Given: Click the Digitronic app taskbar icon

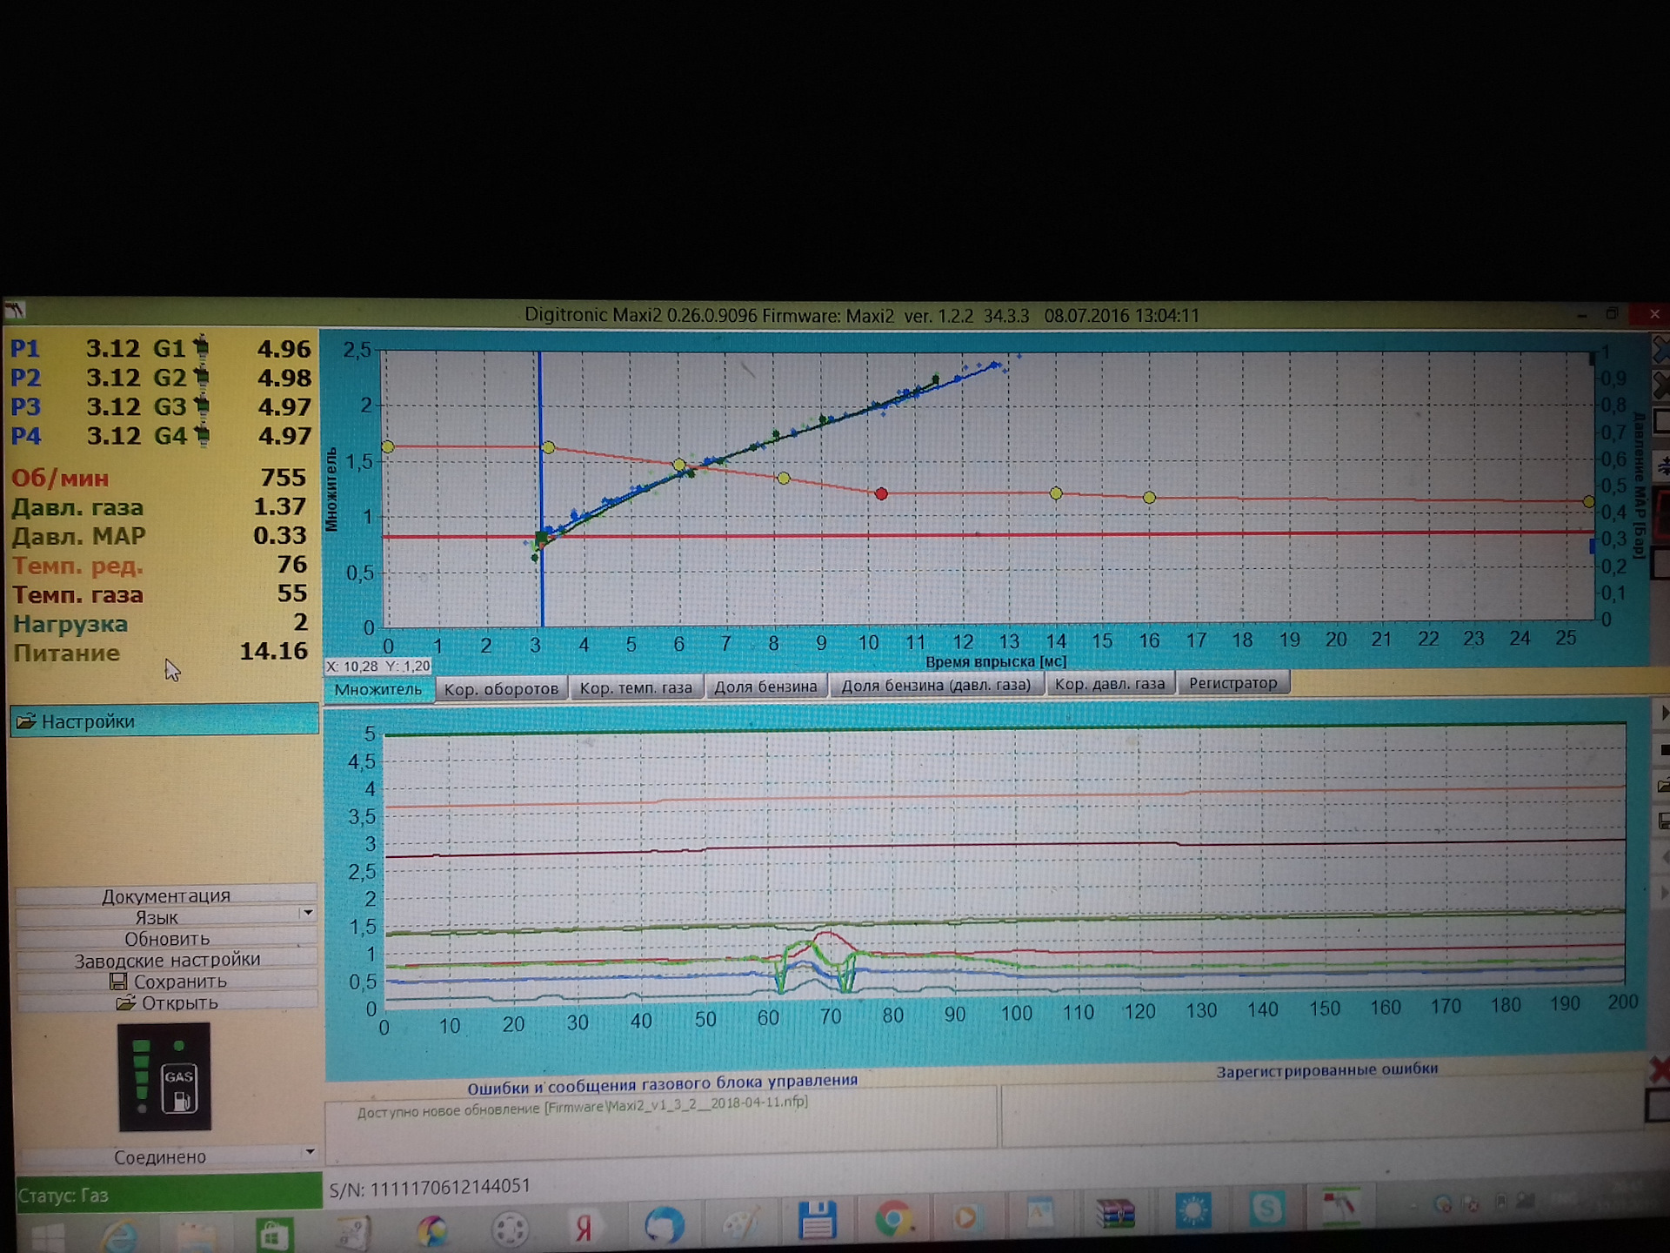Looking at the screenshot, I should click(1341, 1208).
